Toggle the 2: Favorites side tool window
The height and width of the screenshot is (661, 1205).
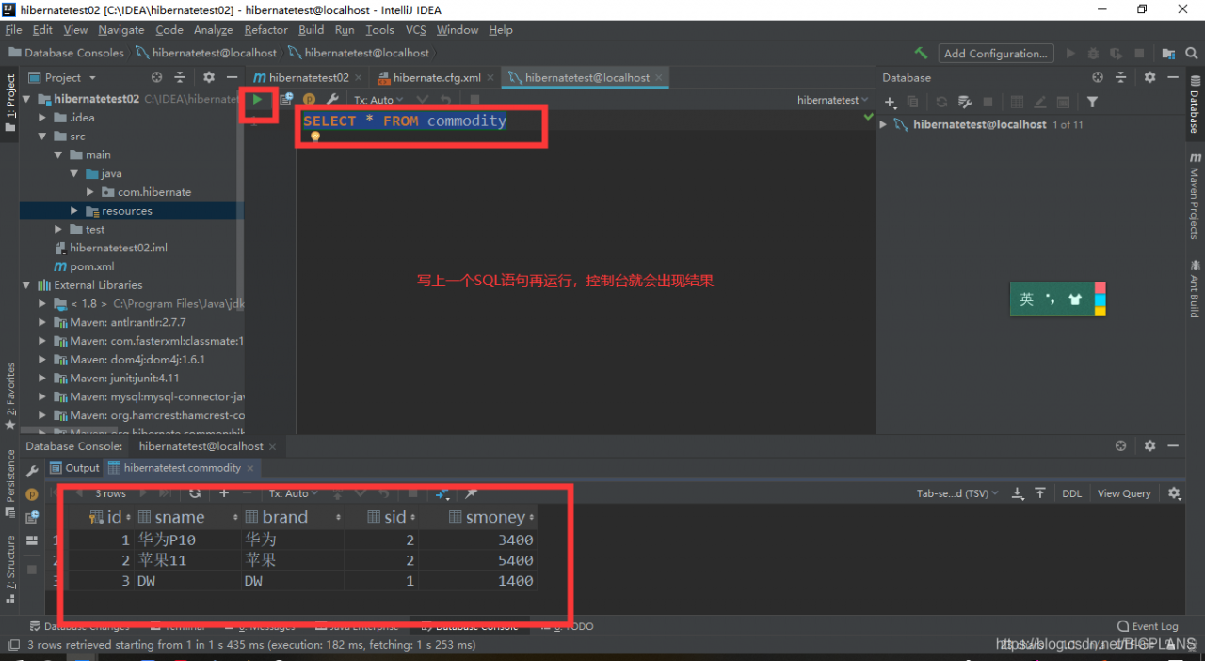(10, 395)
